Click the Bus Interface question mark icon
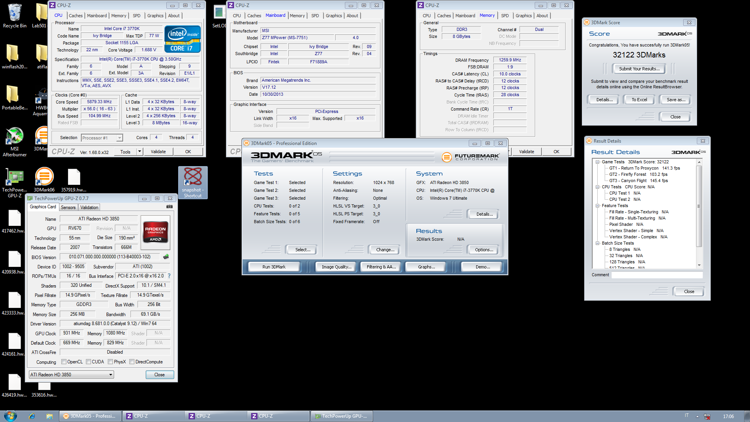 pyautogui.click(x=169, y=276)
